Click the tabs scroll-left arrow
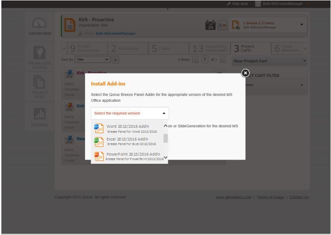Image resolution: width=331 pixels, height=235 pixels. (x=64, y=48)
